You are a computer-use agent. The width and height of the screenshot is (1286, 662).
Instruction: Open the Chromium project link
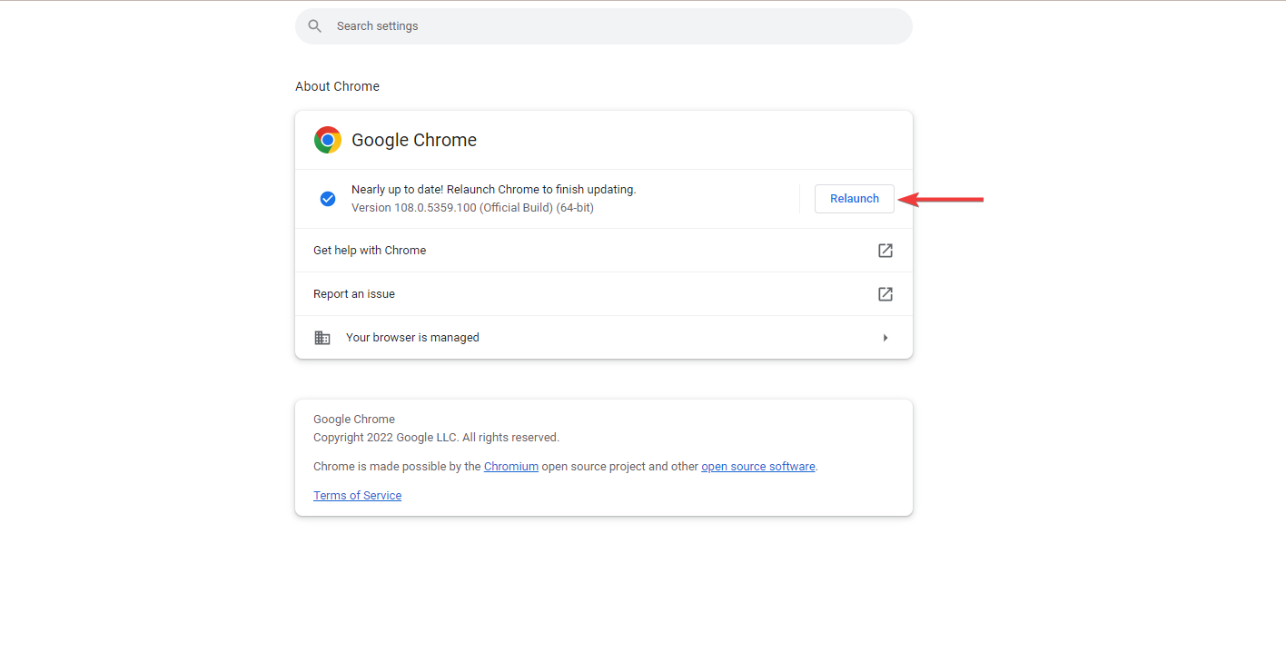(x=511, y=467)
